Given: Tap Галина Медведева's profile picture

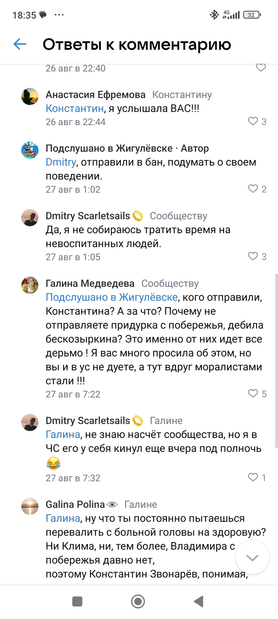Looking at the screenshot, I should pyautogui.click(x=30, y=285).
